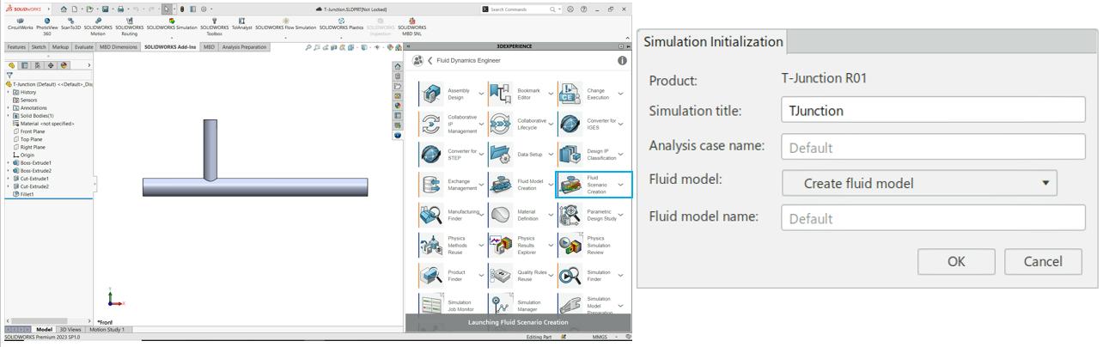The height and width of the screenshot is (347, 1109).
Task: Expand the Change Execution options chevron
Action: 621,93
